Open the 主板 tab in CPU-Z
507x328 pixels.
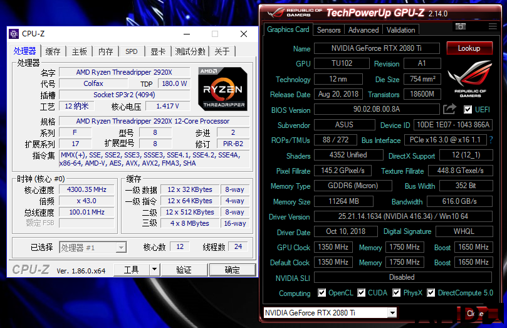[79, 51]
